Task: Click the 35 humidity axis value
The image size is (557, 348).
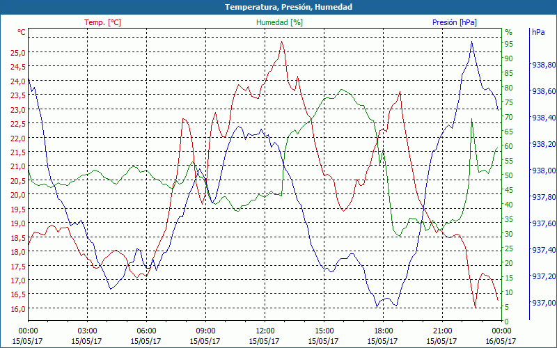Action: pyautogui.click(x=509, y=219)
